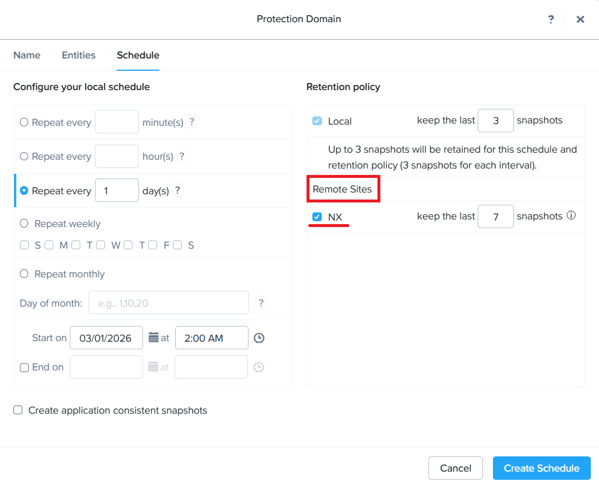Click the Start on 2:00 AM time field

click(212, 338)
